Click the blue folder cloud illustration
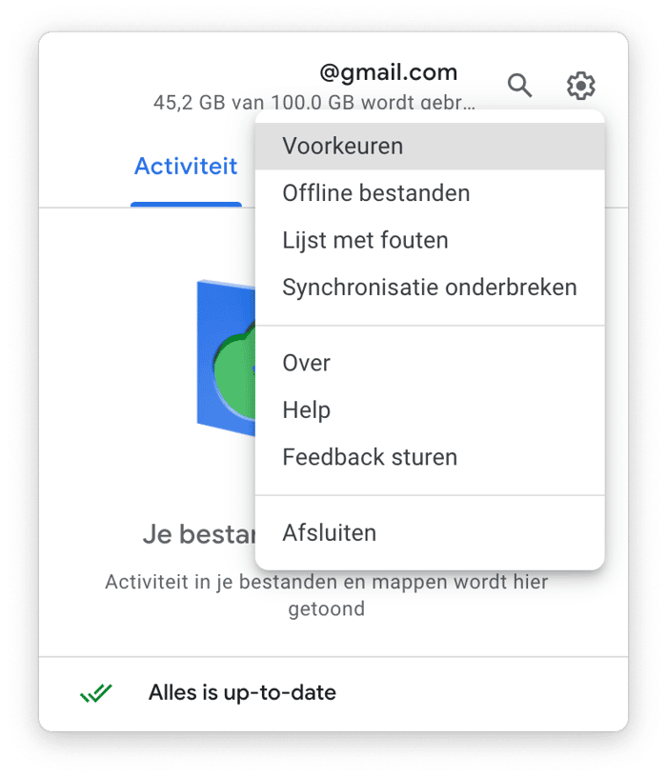667x777 pixels. [x=226, y=358]
